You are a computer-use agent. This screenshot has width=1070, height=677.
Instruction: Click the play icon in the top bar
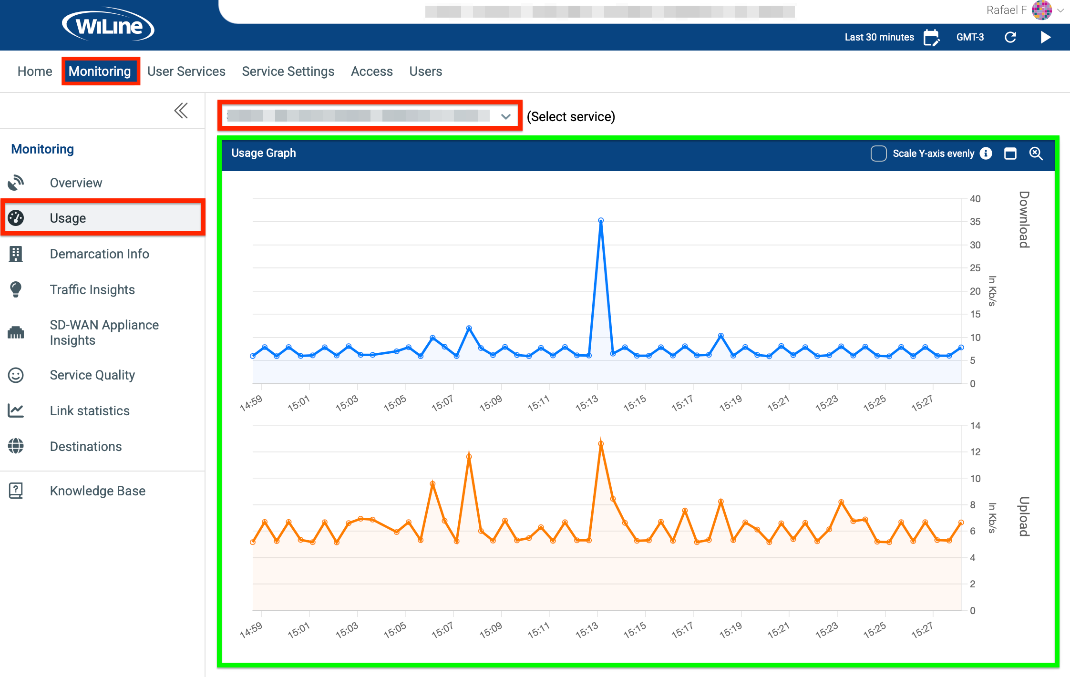click(x=1045, y=37)
